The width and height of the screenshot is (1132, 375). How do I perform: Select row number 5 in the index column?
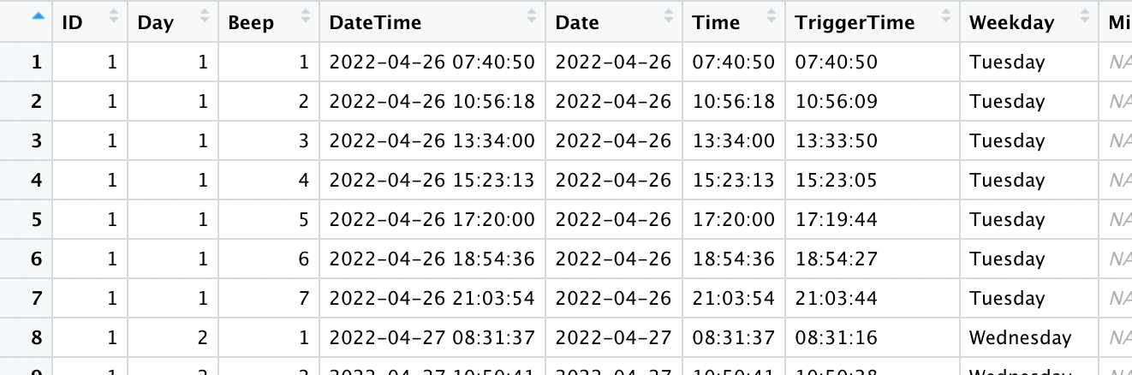point(36,220)
